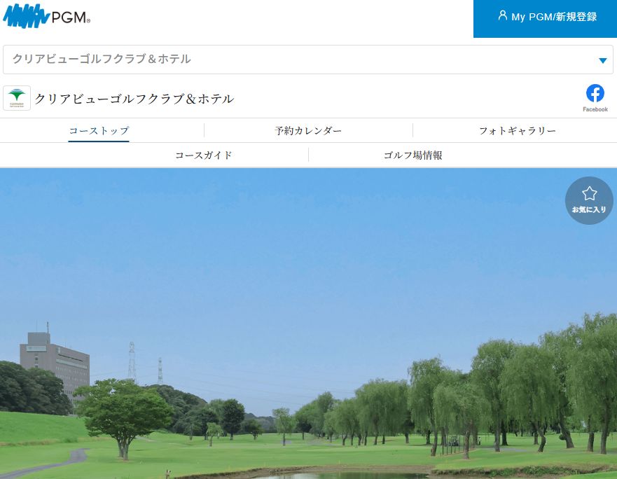617x479 pixels.
Task: Click the star icon to favorite the course
Action: 589,194
